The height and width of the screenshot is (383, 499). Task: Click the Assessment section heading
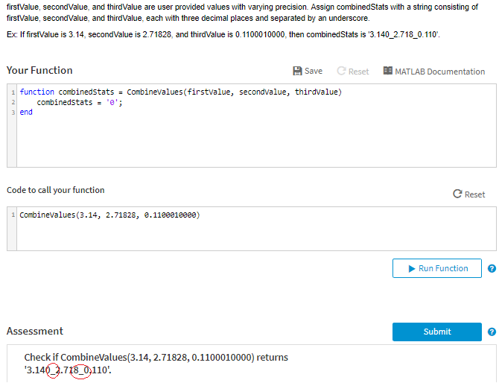point(35,331)
